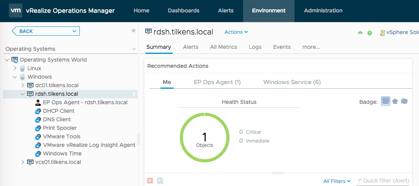Click the vSphere Solution scroll icon
Screen dimensions: 419x186
tap(383, 33)
